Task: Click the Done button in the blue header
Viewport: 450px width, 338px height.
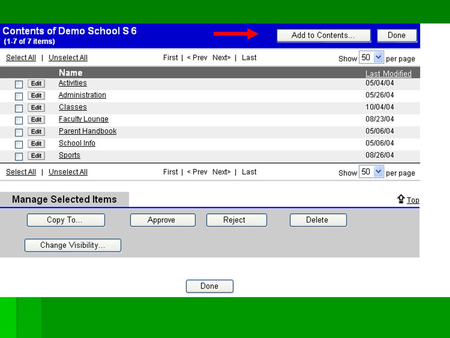Action: click(397, 36)
